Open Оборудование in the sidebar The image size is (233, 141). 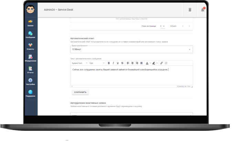(x=30, y=58)
